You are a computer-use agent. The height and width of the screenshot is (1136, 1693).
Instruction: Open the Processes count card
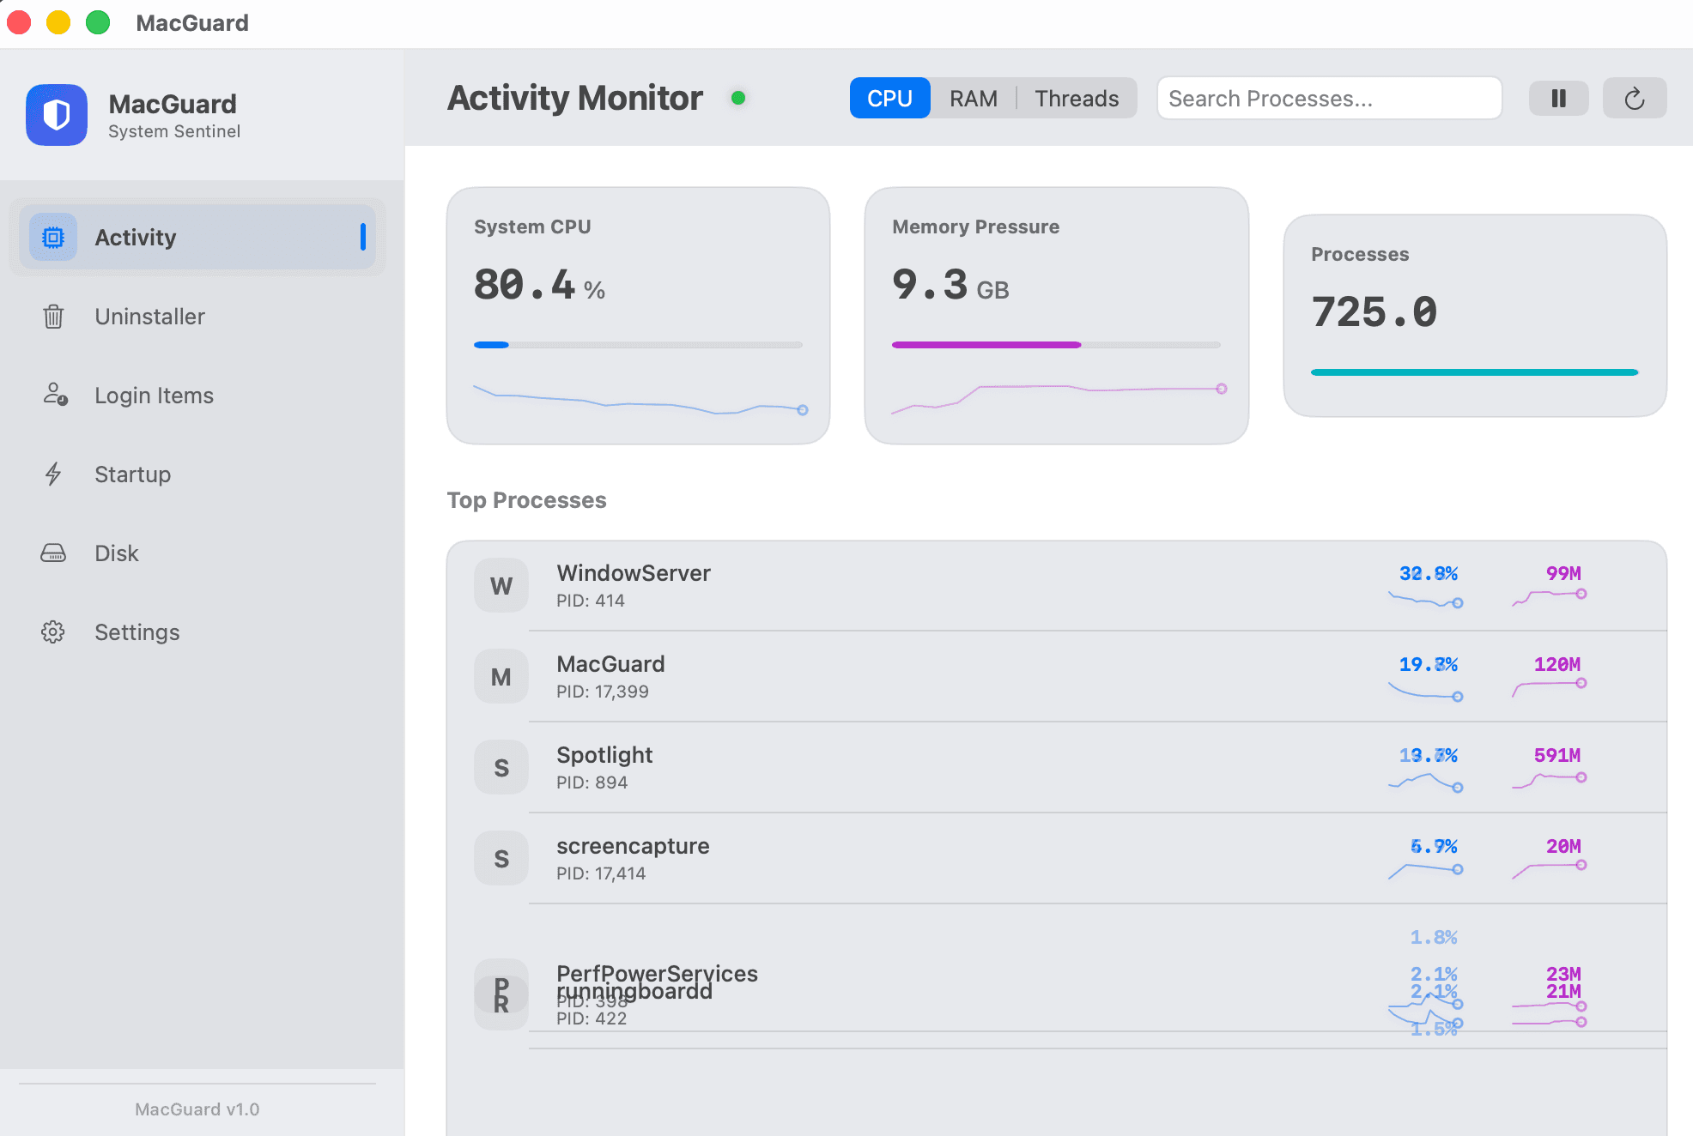1475,316
